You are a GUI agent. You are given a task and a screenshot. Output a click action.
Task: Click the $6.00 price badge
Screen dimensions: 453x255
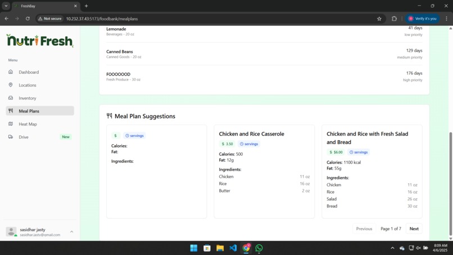click(336, 152)
